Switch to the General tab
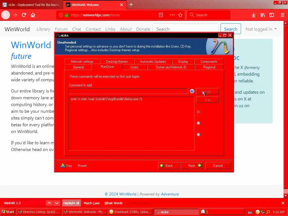Screen dimensions: 288x216 (78, 67)
